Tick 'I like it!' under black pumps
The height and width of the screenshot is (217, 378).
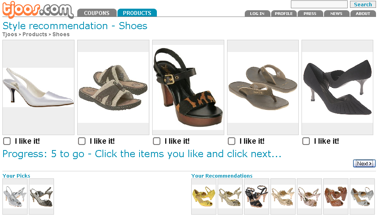pos(306,141)
